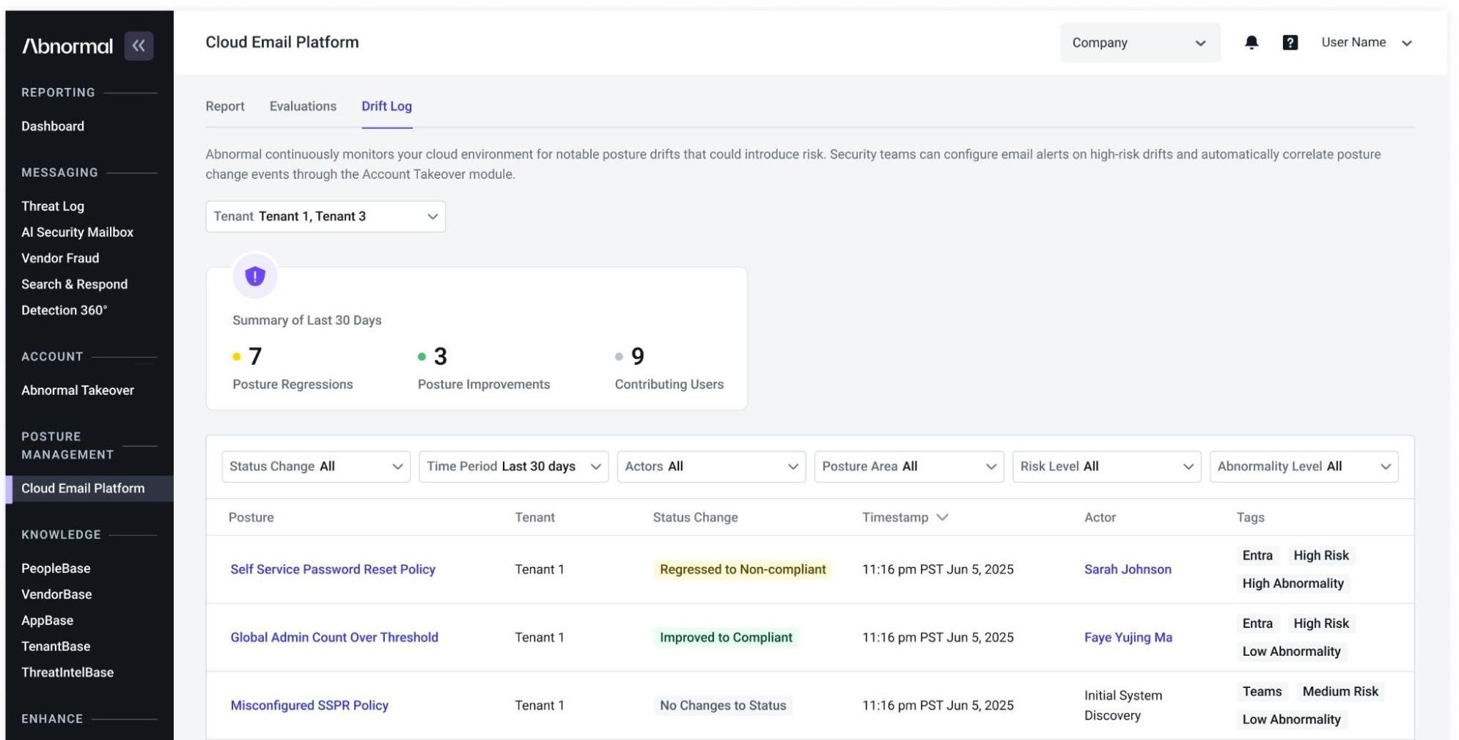The width and height of the screenshot is (1459, 740).
Task: Click the Abnormal logo
Action: [67, 46]
